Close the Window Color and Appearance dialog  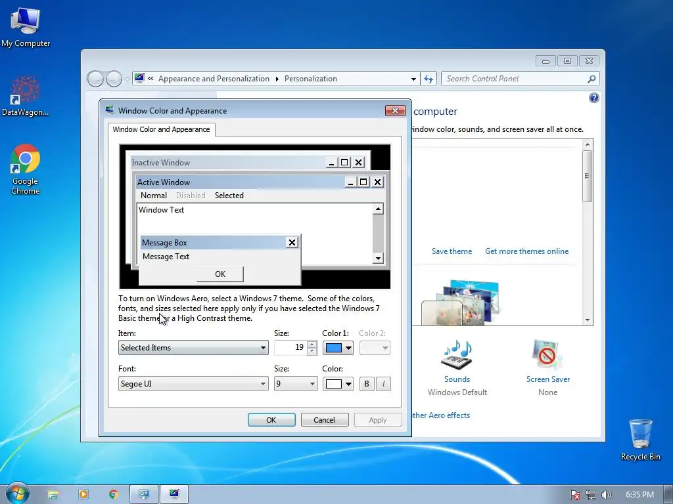click(395, 111)
